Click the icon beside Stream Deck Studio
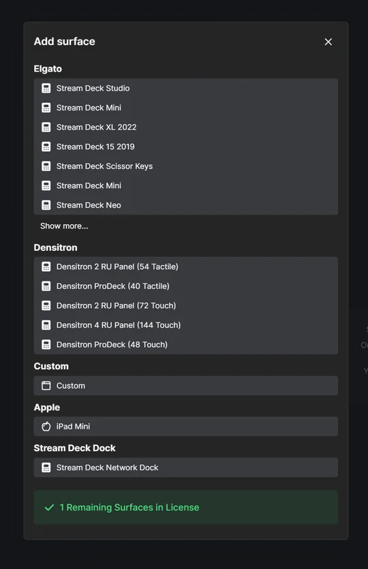The image size is (368, 569). [46, 88]
